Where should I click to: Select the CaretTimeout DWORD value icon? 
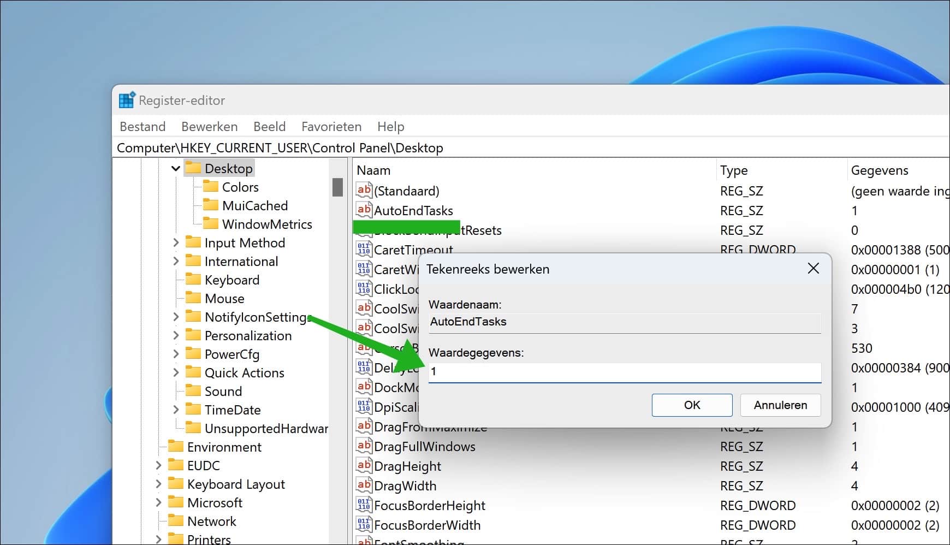coord(364,250)
